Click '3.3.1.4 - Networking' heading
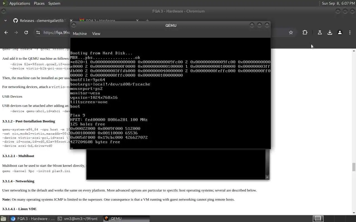Viewport: 356px width, 222px height. click(18, 181)
